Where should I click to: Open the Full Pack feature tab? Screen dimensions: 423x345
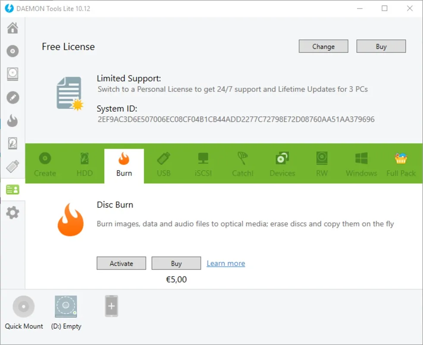click(x=401, y=164)
